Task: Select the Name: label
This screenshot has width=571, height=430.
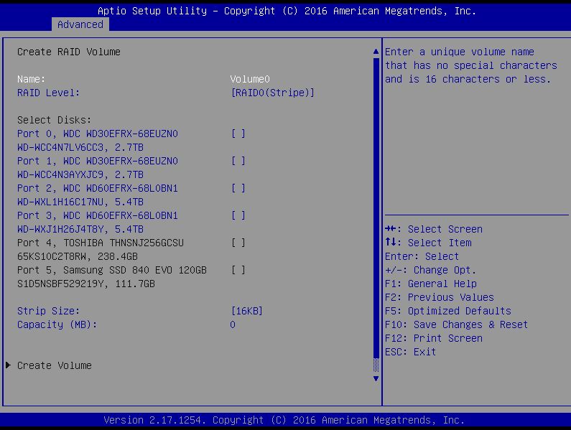Action: (x=32, y=79)
